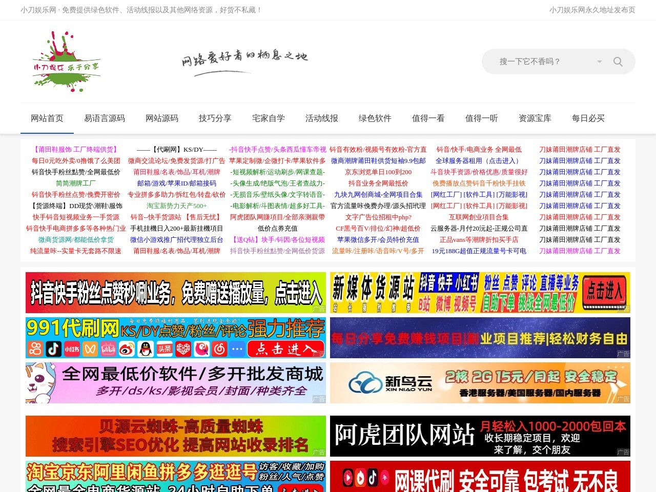The height and width of the screenshot is (492, 656).
Task: Click 京东浏览单日100到200 link
Action: point(378,172)
